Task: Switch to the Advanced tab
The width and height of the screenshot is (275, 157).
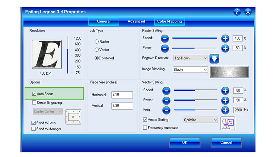Action: 136,21
